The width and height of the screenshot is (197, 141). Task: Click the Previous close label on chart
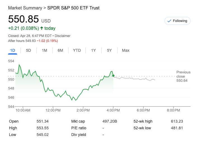pos(183,74)
